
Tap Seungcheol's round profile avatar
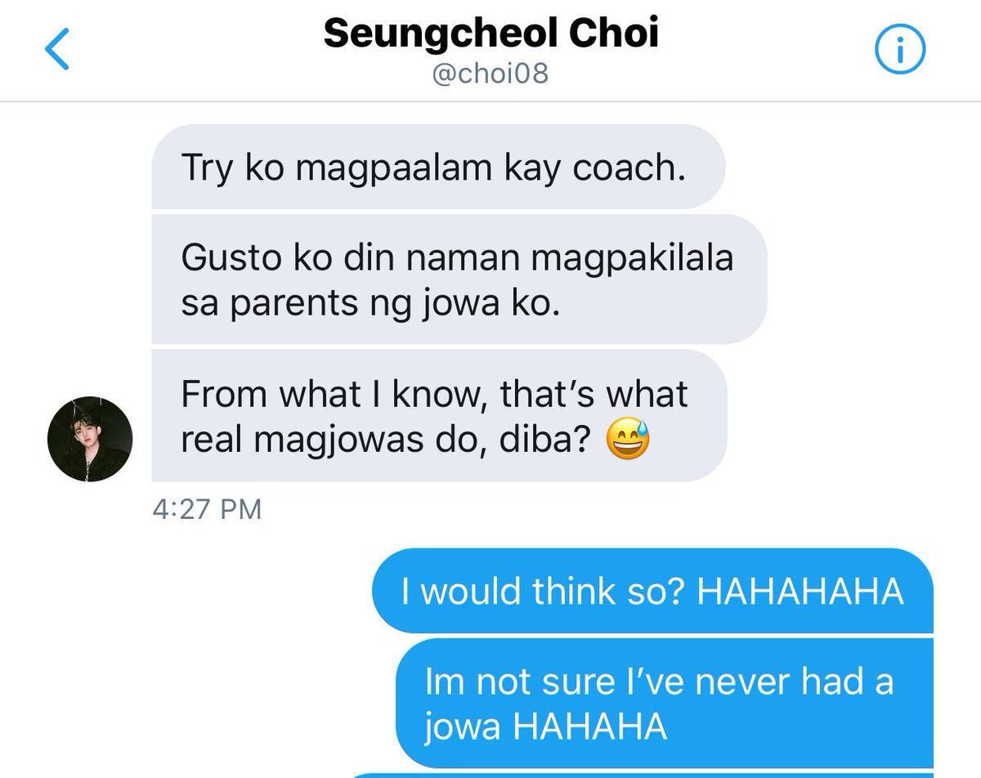(90, 439)
